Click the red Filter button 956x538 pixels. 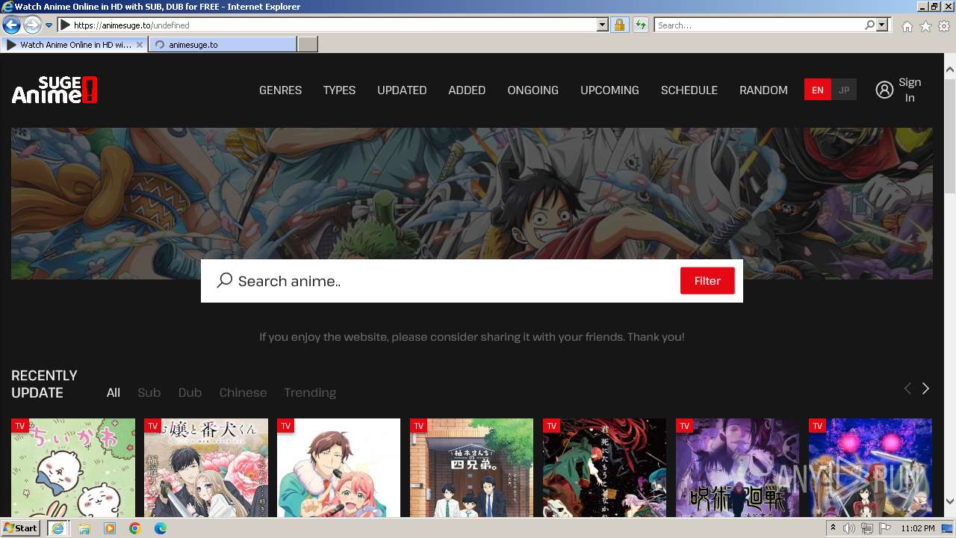(707, 281)
